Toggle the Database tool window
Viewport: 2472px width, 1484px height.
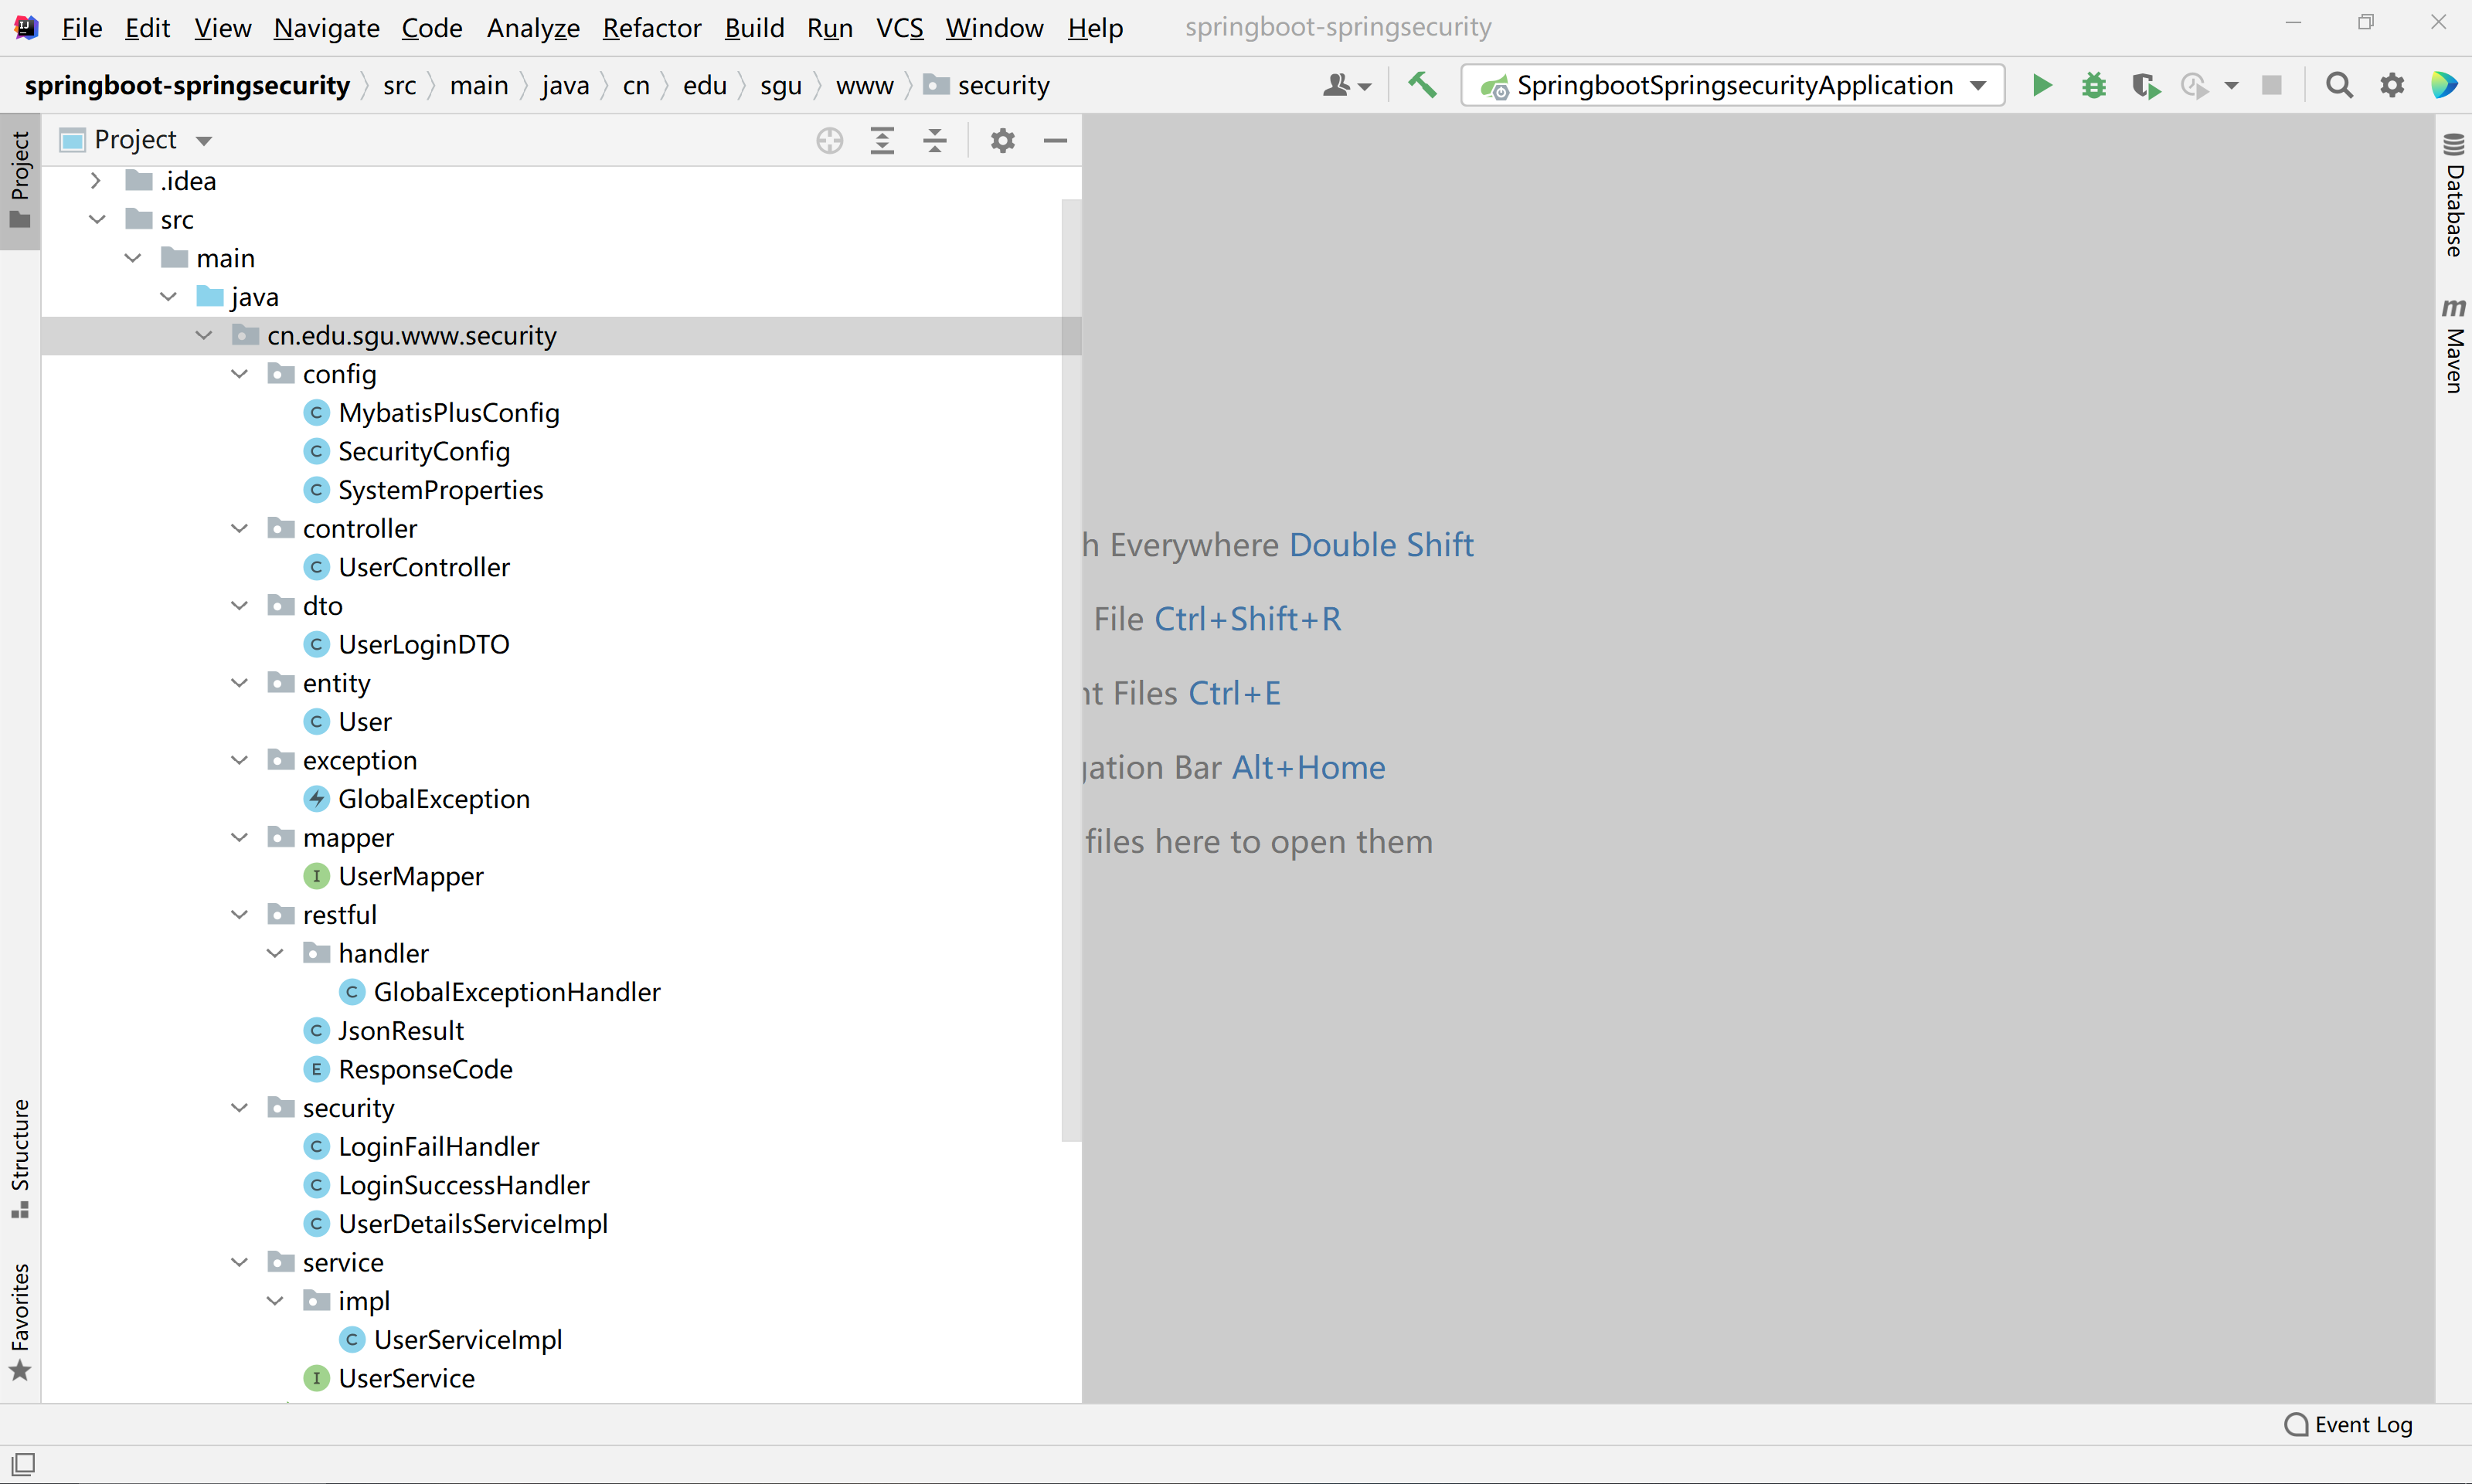point(2453,195)
